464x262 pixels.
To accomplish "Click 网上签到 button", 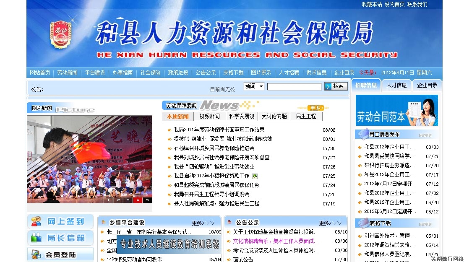I will 60,221.
